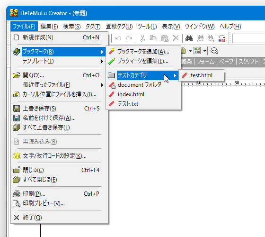Choose ブックマークを編集(E)... entry
Image resolution: width=265 pixels, height=237 pixels.
point(143,61)
